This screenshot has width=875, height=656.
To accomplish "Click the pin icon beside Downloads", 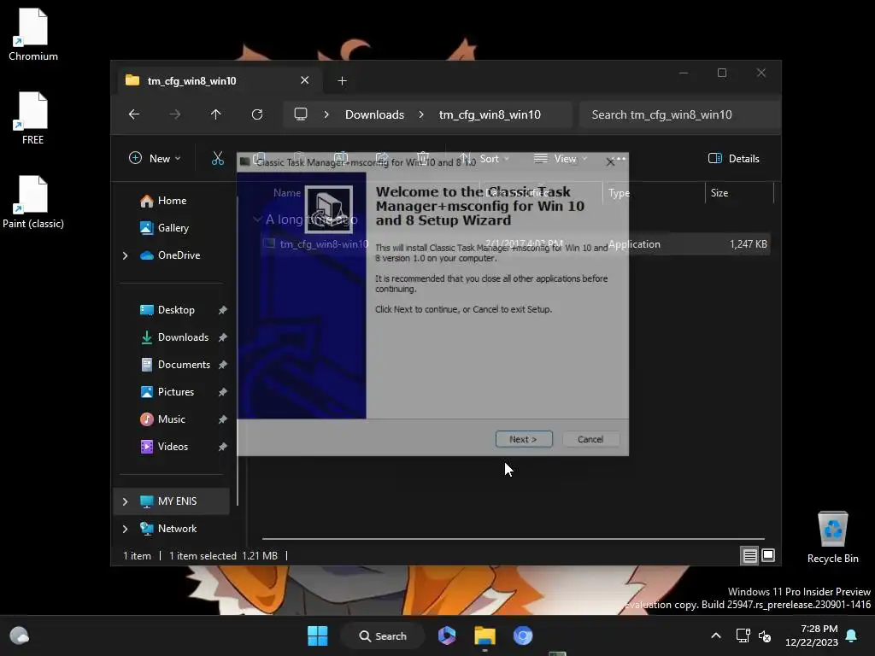I will pyautogui.click(x=223, y=337).
